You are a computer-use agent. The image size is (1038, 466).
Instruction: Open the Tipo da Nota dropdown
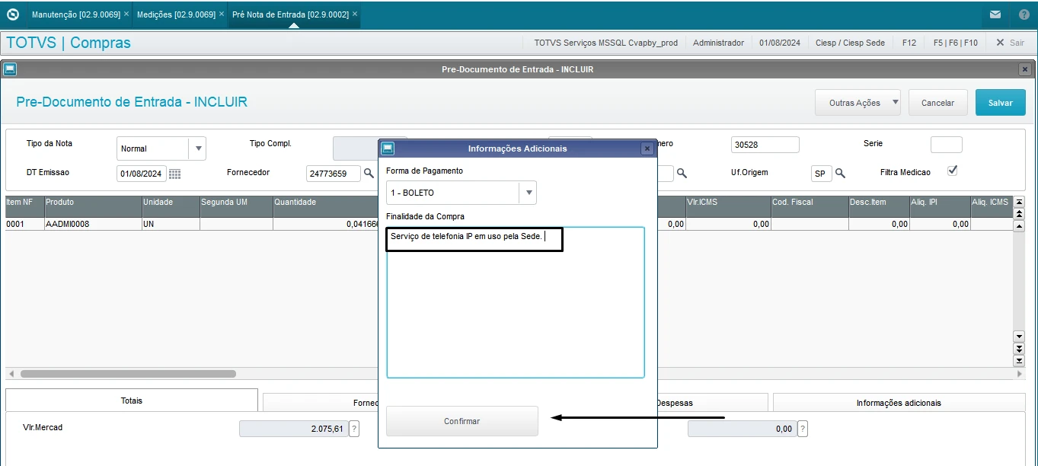pos(197,148)
